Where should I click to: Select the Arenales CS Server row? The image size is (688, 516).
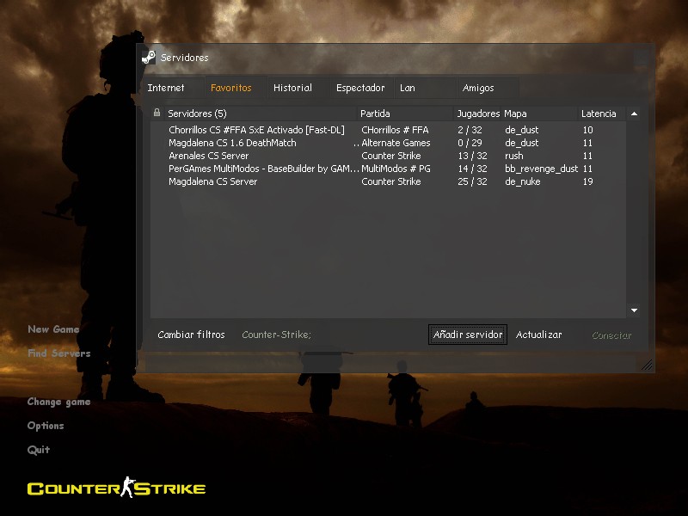click(258, 156)
